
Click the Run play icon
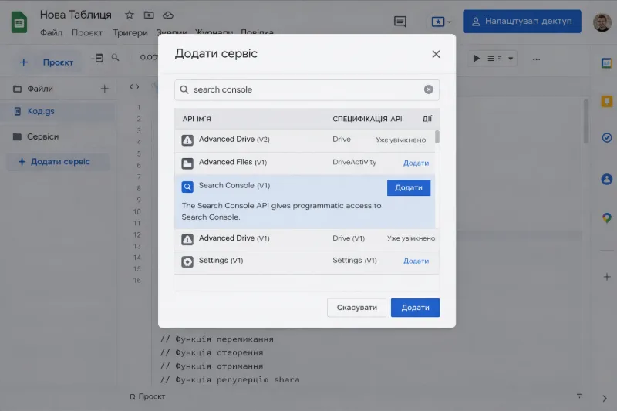[476, 59]
